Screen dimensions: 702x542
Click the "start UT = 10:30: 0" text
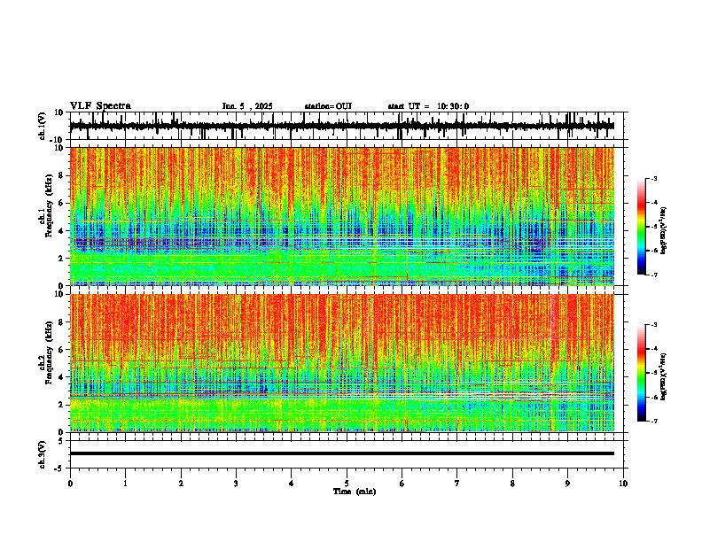click(x=428, y=106)
